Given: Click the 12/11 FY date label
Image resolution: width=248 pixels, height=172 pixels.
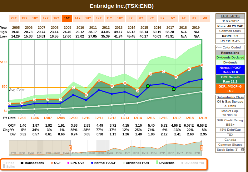Looking at the screenshot, I should tap(99, 118).
